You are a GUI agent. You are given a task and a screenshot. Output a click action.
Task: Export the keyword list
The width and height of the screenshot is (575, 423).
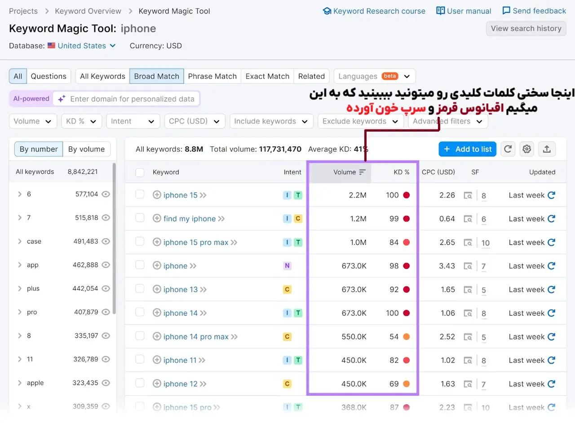point(547,149)
